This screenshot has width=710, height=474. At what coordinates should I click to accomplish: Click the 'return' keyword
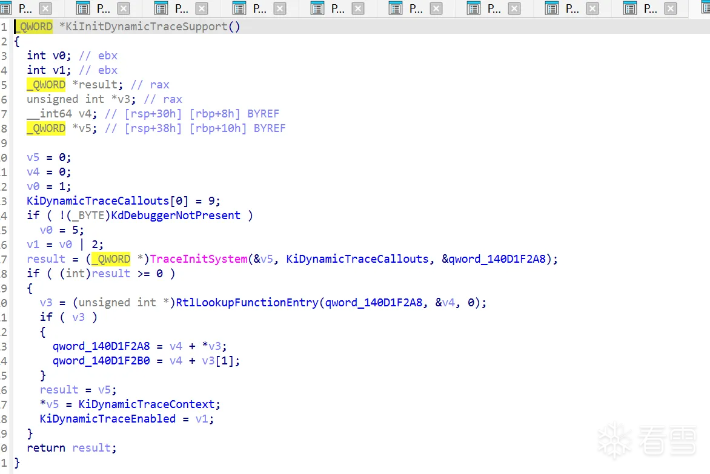point(45,448)
